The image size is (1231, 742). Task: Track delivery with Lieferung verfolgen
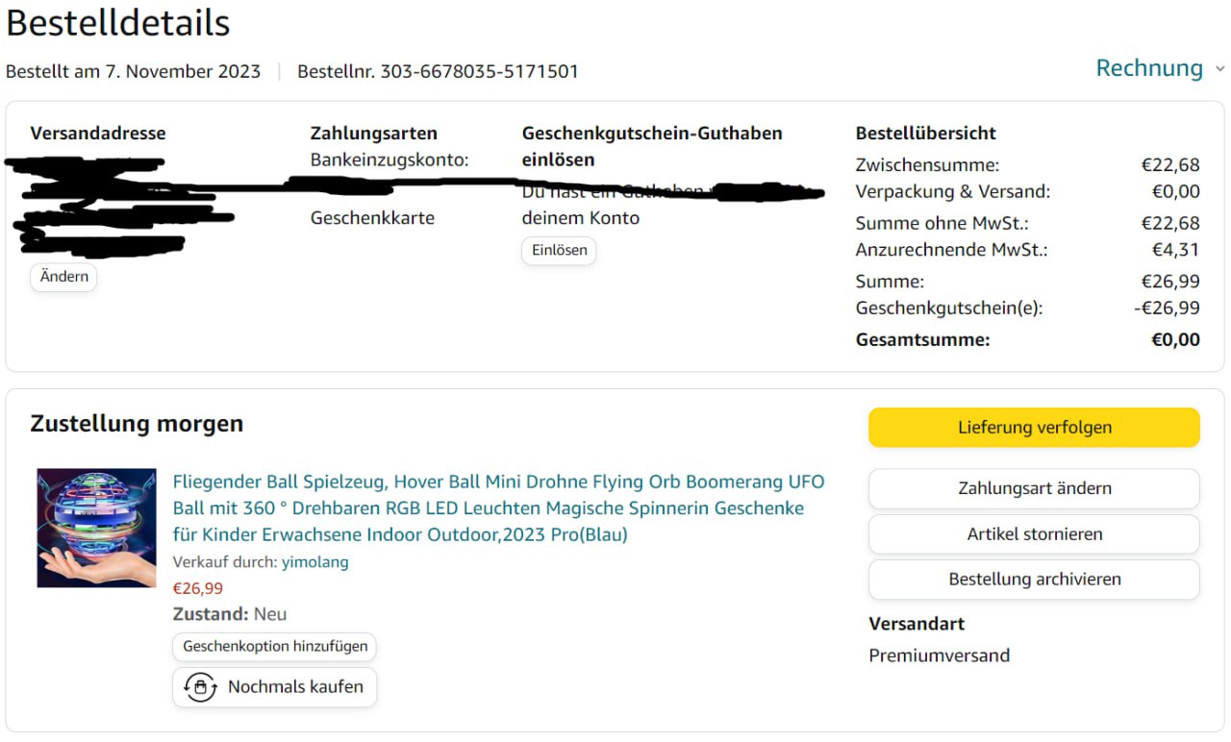pos(1034,428)
